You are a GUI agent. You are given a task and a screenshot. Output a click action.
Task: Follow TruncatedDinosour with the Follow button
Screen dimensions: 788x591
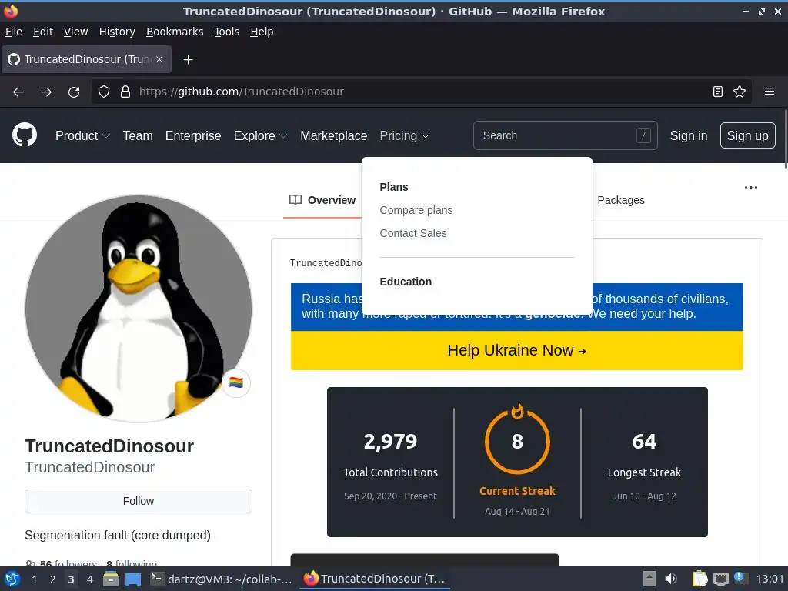pos(139,501)
